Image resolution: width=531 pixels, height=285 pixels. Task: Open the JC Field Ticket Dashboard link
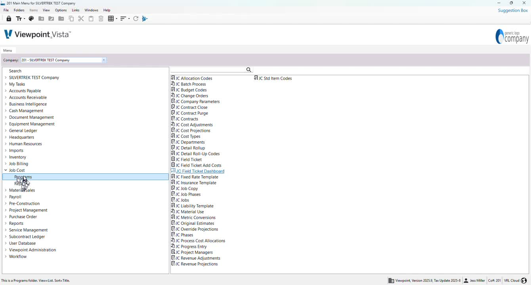[x=200, y=171]
